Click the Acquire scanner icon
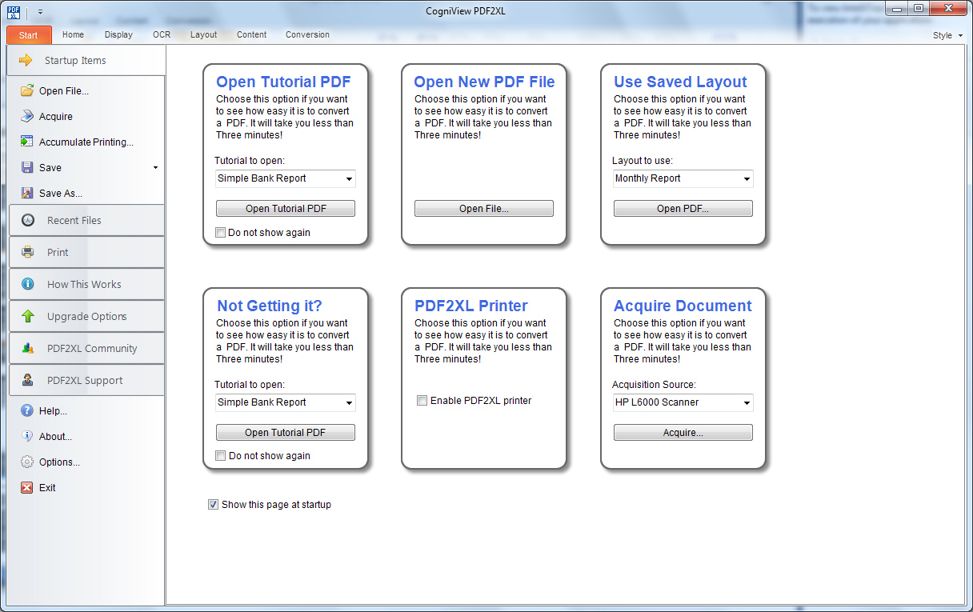The image size is (973, 612). (27, 116)
